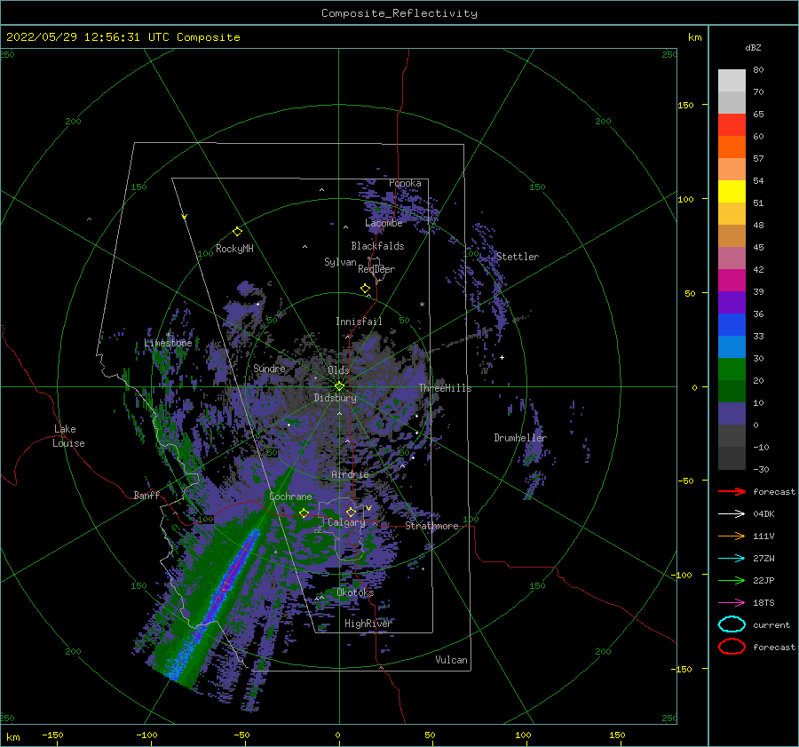Select the light blue swatch near 33

pos(732,346)
